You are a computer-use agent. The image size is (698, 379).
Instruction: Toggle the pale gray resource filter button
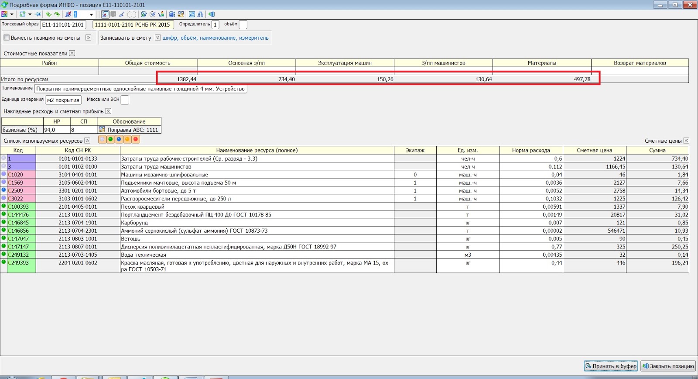[102, 139]
